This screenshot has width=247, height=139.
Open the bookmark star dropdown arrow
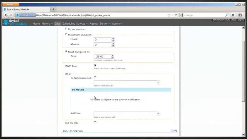click(173, 15)
